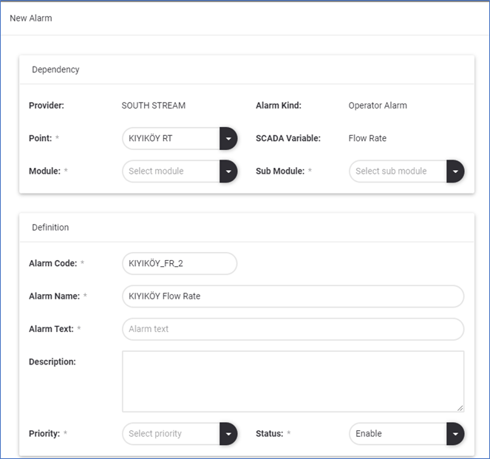The width and height of the screenshot is (490, 459).
Task: Click the New Alarm page title
Action: 31,18
